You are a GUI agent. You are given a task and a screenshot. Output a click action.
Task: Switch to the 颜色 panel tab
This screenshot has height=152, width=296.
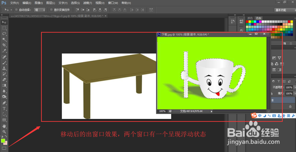(x=250, y=18)
